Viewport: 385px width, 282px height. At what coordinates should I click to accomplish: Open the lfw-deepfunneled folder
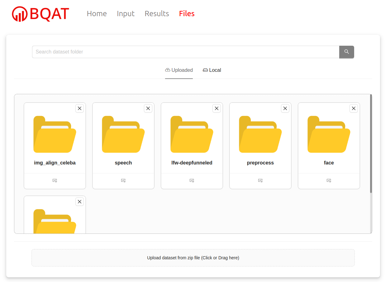pyautogui.click(x=192, y=134)
